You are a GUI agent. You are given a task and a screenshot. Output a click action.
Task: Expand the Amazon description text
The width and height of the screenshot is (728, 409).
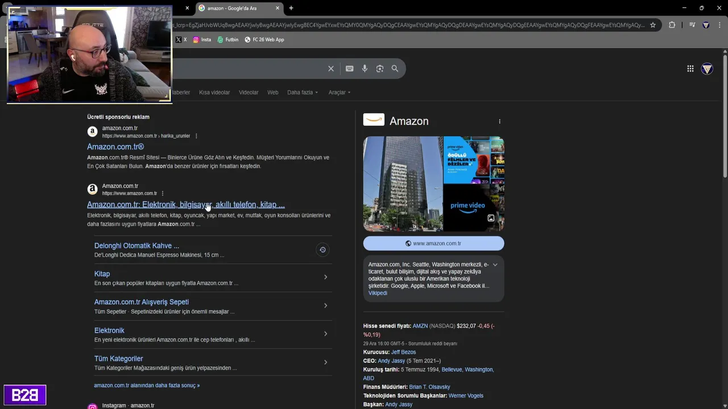(x=495, y=265)
